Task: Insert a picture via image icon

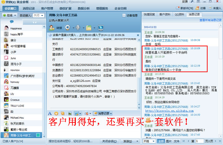Action: (70, 113)
